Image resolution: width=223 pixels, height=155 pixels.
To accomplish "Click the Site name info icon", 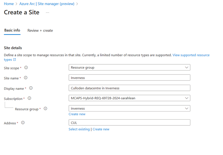I will click(26, 78).
